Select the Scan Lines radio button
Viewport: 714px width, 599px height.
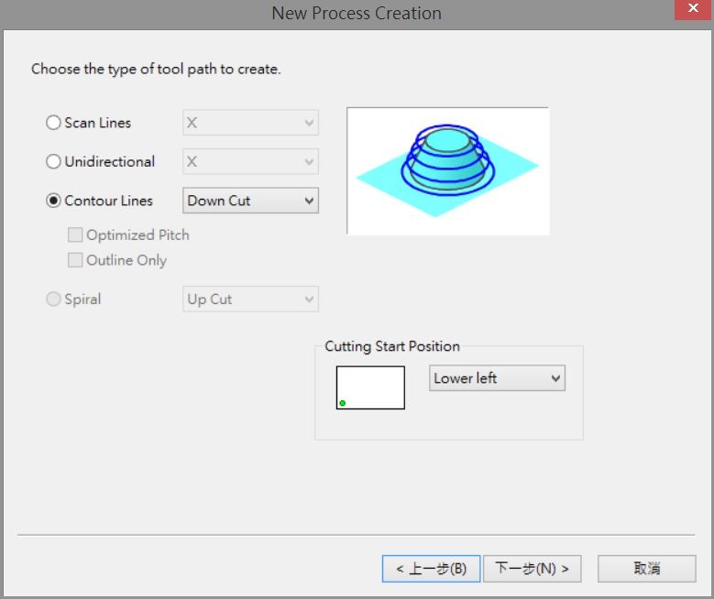pyautogui.click(x=53, y=123)
